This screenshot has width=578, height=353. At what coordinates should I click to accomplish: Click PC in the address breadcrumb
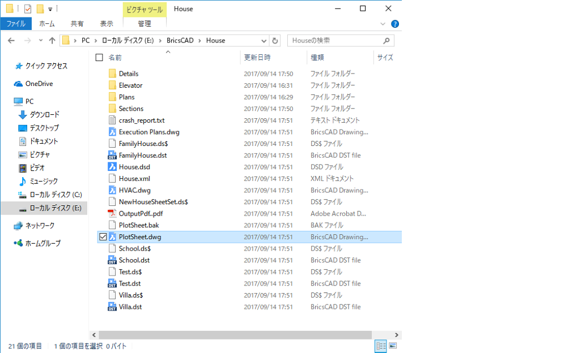coord(86,41)
